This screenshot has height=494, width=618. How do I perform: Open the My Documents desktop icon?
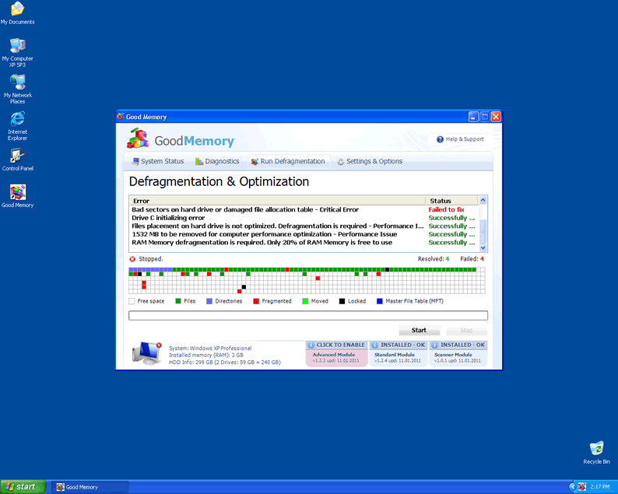(17, 10)
